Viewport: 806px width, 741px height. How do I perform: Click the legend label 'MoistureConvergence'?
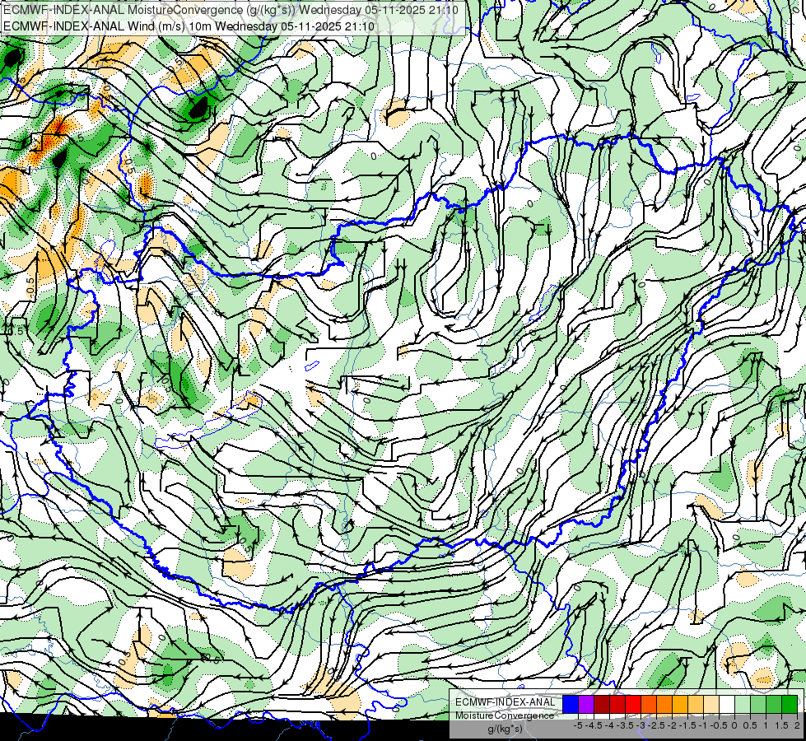(505, 715)
